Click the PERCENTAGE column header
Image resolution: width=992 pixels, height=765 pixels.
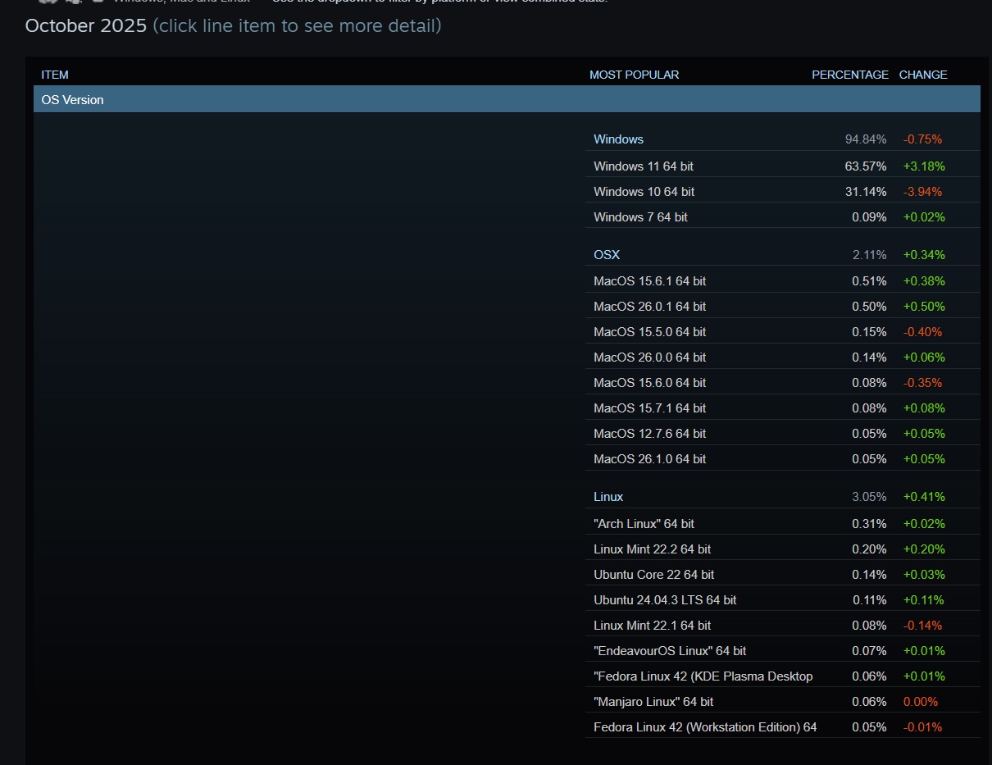(849, 75)
